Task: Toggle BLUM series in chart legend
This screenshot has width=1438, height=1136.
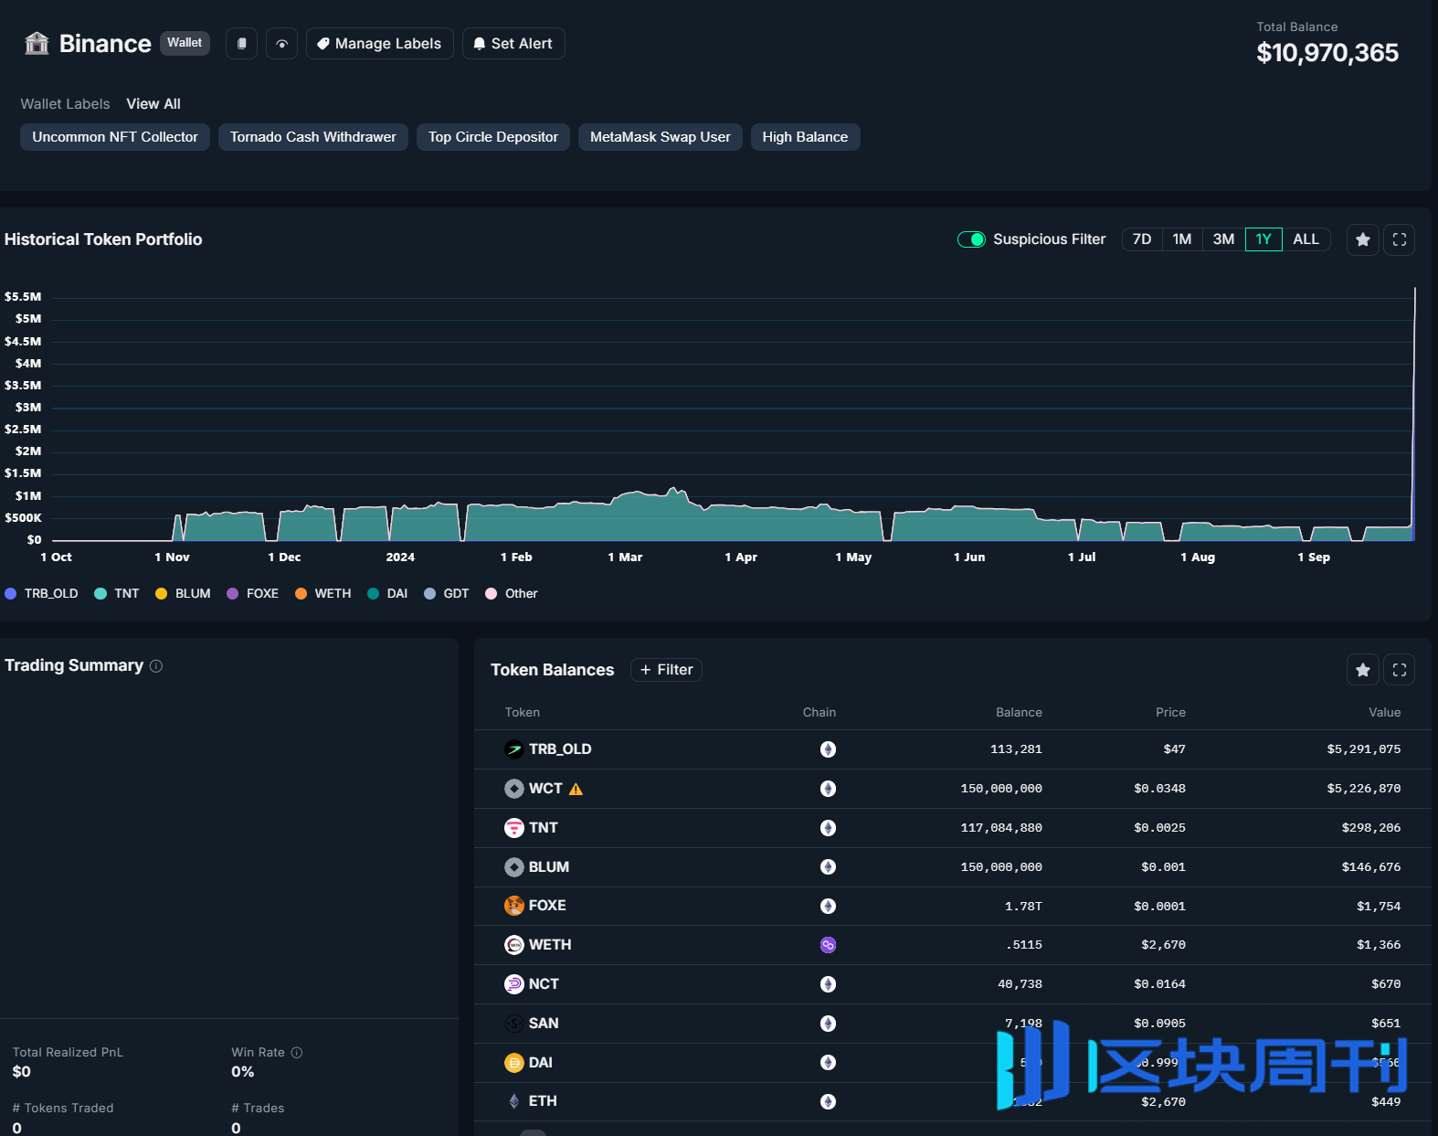Action: [183, 593]
